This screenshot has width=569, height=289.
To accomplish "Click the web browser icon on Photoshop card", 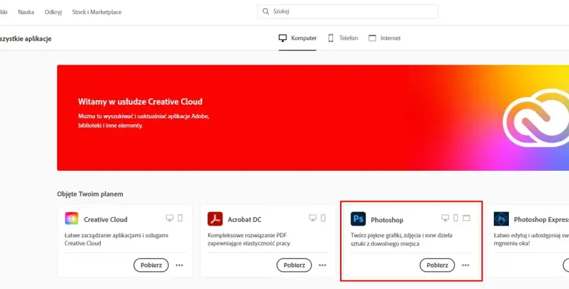I will pyautogui.click(x=466, y=218).
